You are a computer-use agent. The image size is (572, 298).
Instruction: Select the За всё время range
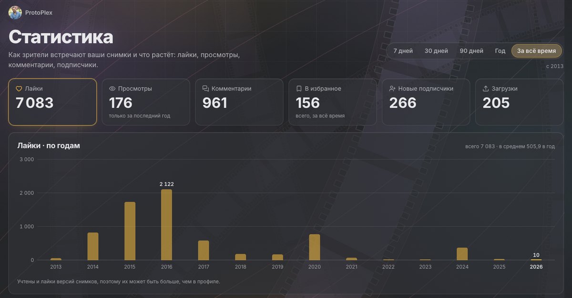pyautogui.click(x=537, y=51)
